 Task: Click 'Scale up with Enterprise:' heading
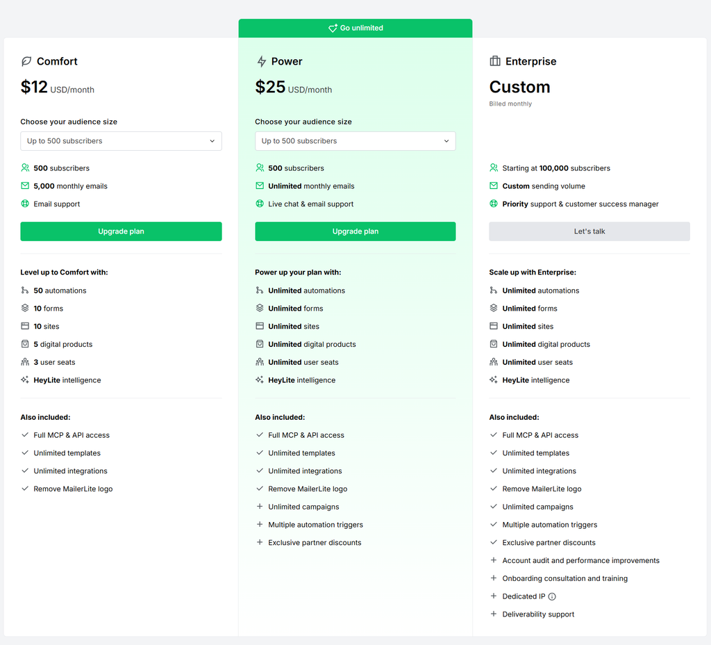tap(533, 272)
